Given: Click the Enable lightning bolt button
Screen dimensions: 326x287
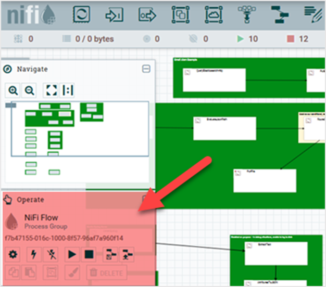Looking at the screenshot, I should pyautogui.click(x=33, y=255).
